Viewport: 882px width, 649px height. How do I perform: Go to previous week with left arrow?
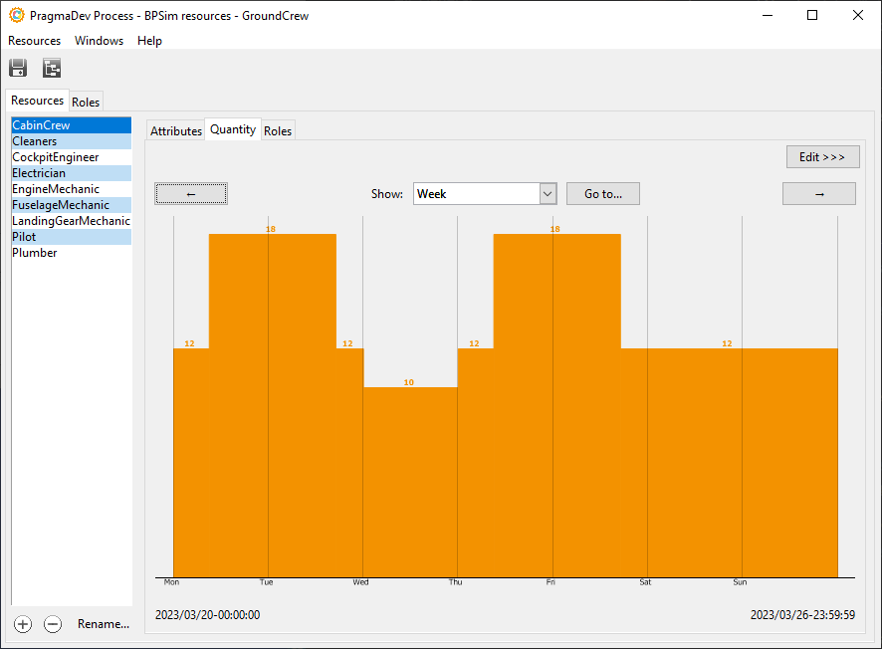tap(191, 194)
